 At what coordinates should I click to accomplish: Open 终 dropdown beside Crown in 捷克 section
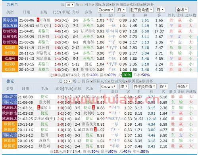[x=124, y=87]
